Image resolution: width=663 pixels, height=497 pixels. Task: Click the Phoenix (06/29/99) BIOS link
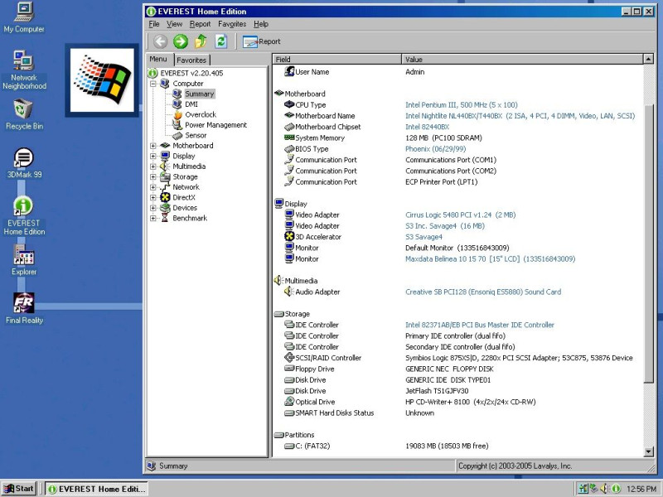coord(436,149)
